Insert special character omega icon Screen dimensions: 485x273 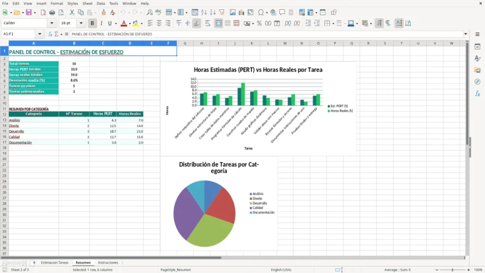coord(261,12)
